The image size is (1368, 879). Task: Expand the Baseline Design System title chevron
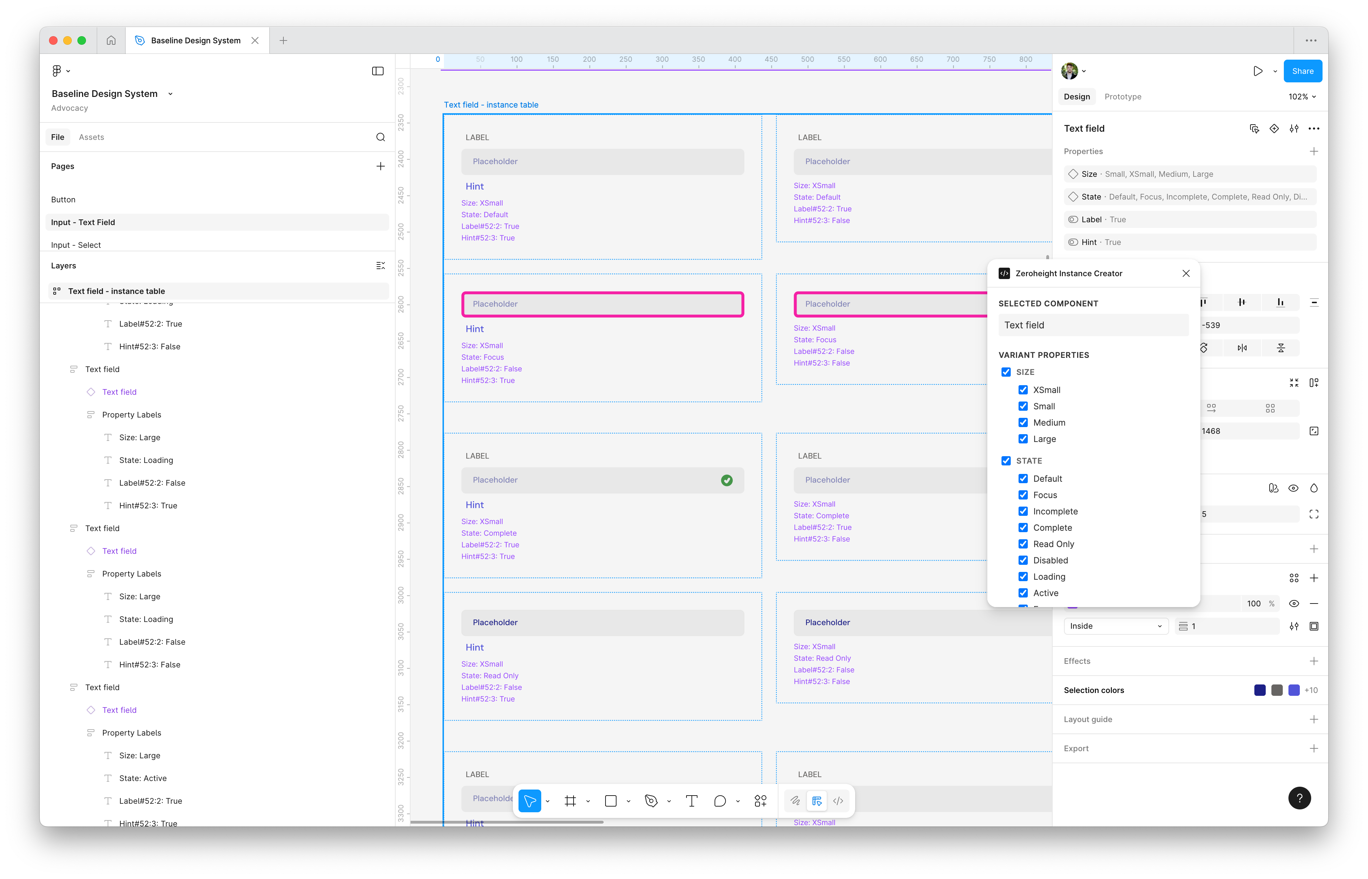coord(170,94)
